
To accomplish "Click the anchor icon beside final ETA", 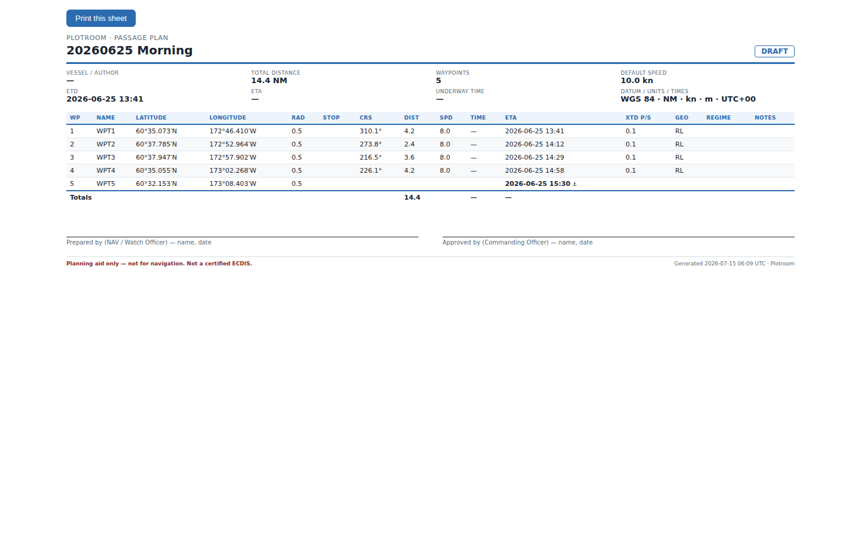I will point(575,184).
